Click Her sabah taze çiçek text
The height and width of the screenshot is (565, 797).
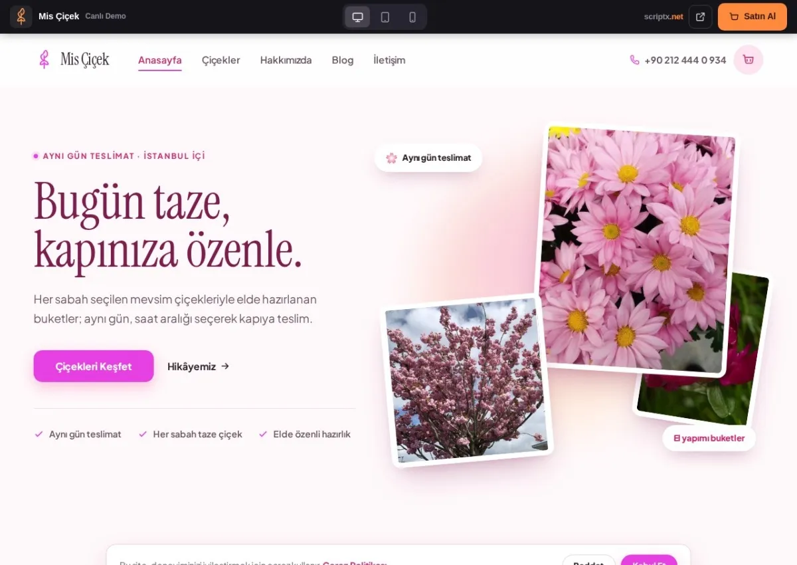pos(197,434)
